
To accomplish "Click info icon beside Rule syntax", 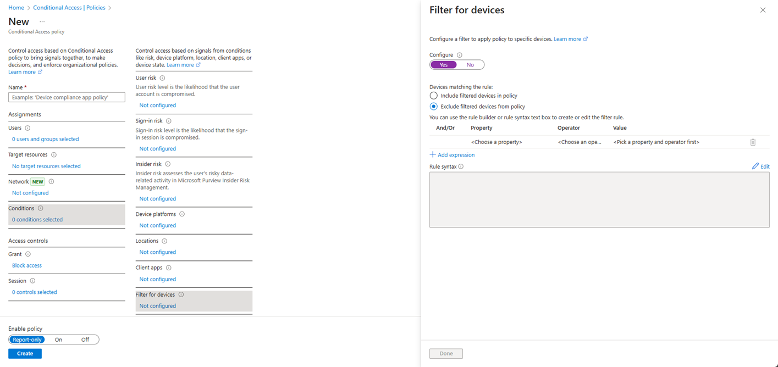I will click(x=461, y=166).
